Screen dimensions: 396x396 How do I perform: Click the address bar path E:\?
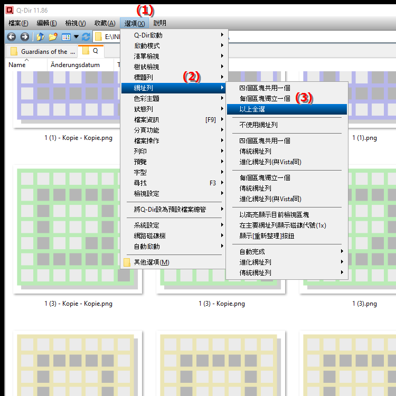[112, 37]
